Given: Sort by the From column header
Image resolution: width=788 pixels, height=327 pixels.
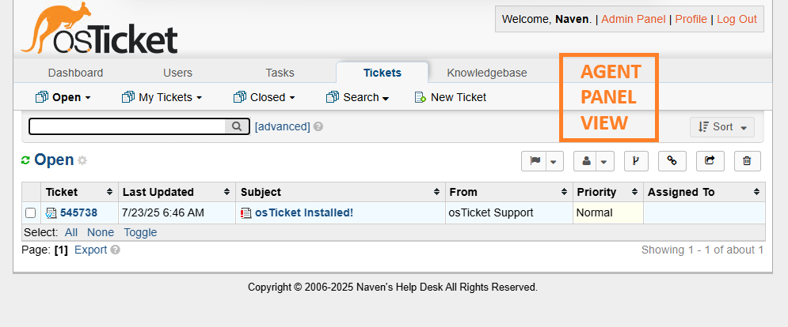Looking at the screenshot, I should click(509, 192).
